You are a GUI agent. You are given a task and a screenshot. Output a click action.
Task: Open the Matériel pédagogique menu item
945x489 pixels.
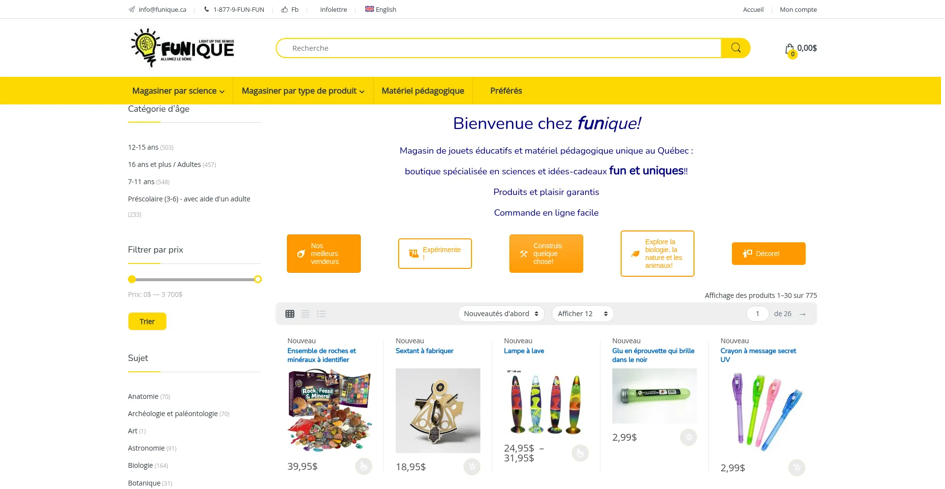(x=423, y=91)
